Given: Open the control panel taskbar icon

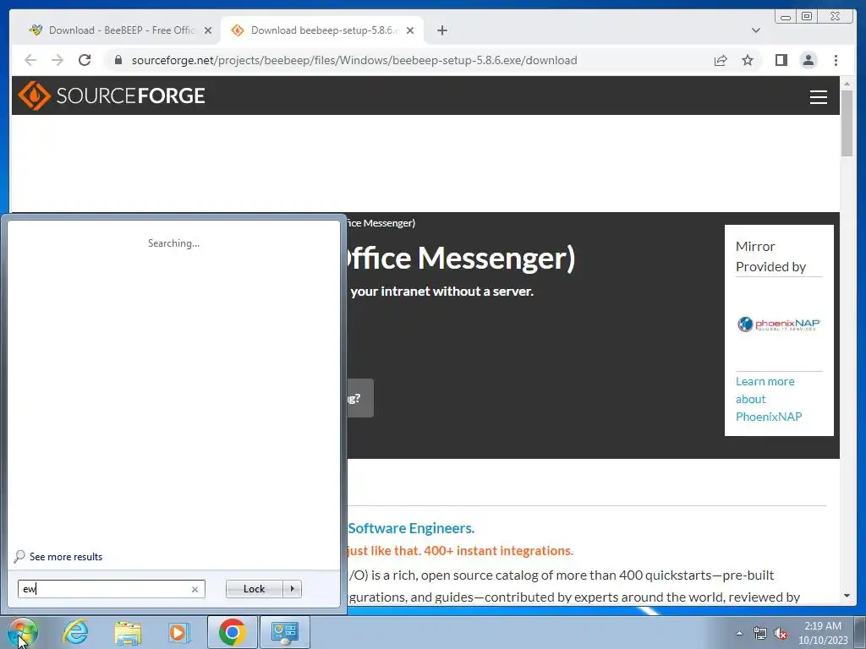Looking at the screenshot, I should 284,632.
